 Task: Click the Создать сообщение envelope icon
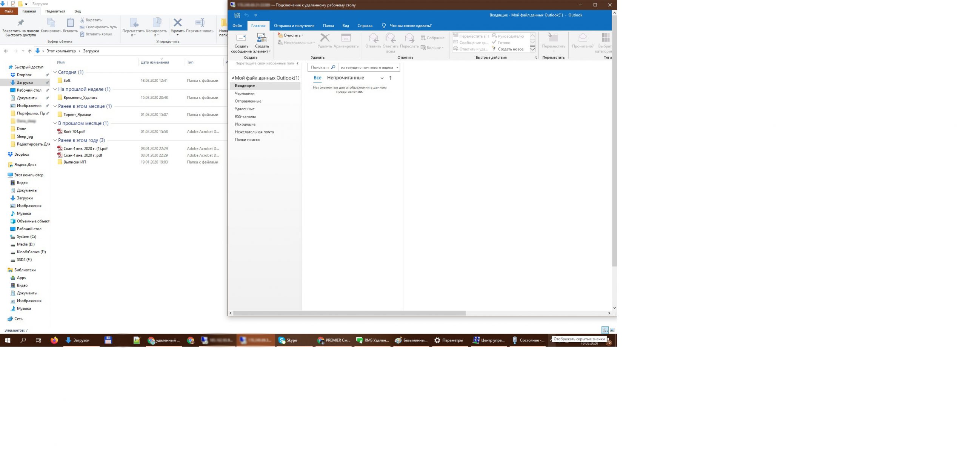click(x=241, y=38)
